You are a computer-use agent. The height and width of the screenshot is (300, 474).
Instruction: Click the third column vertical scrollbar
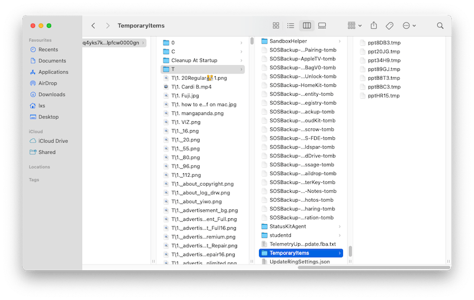(x=350, y=251)
